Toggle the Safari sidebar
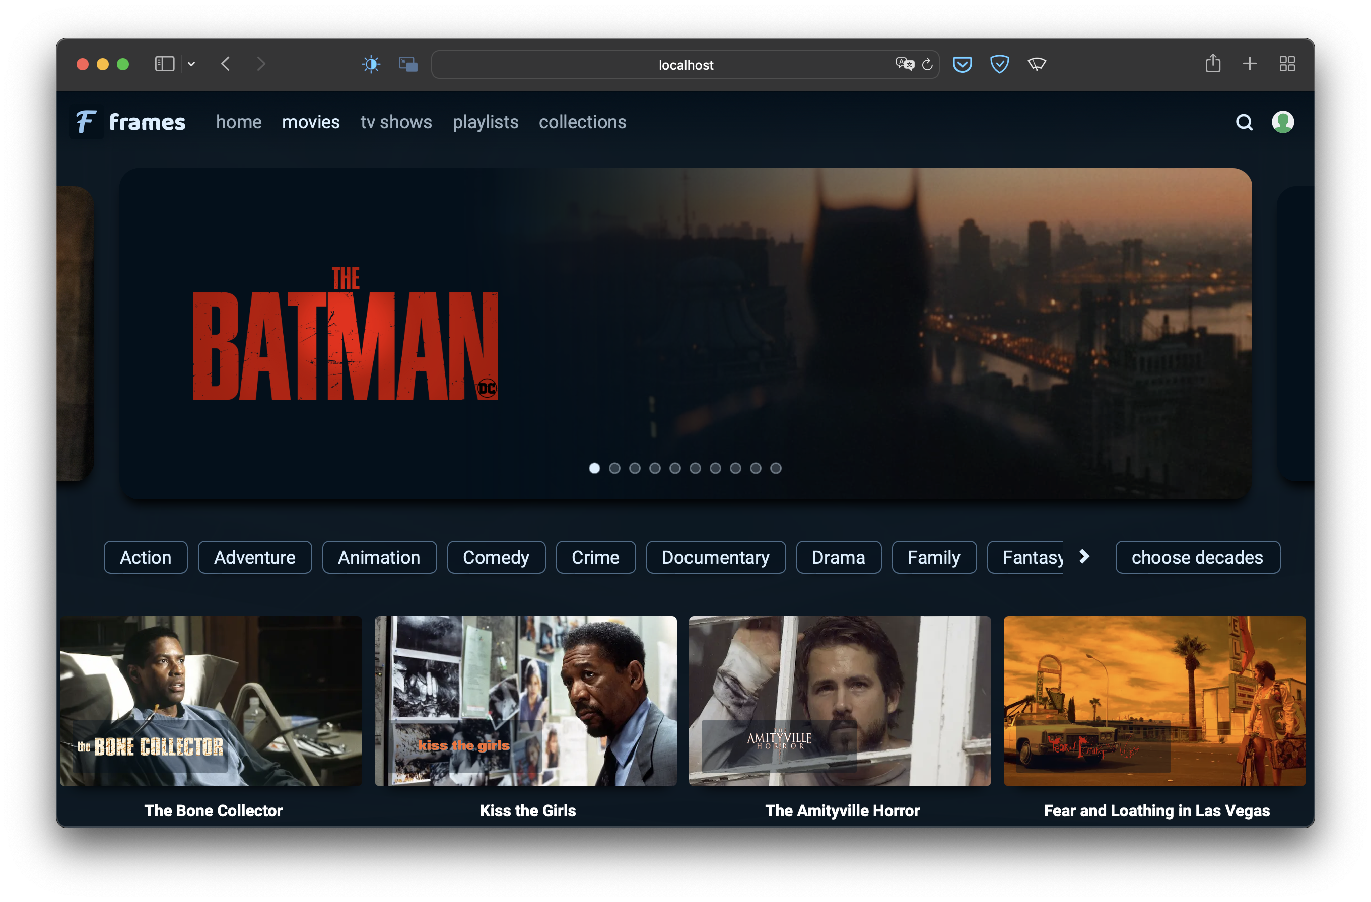The image size is (1371, 902). (x=164, y=64)
